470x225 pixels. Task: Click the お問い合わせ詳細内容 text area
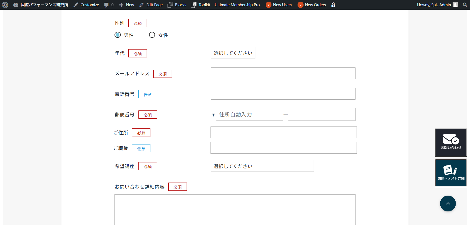235,209
